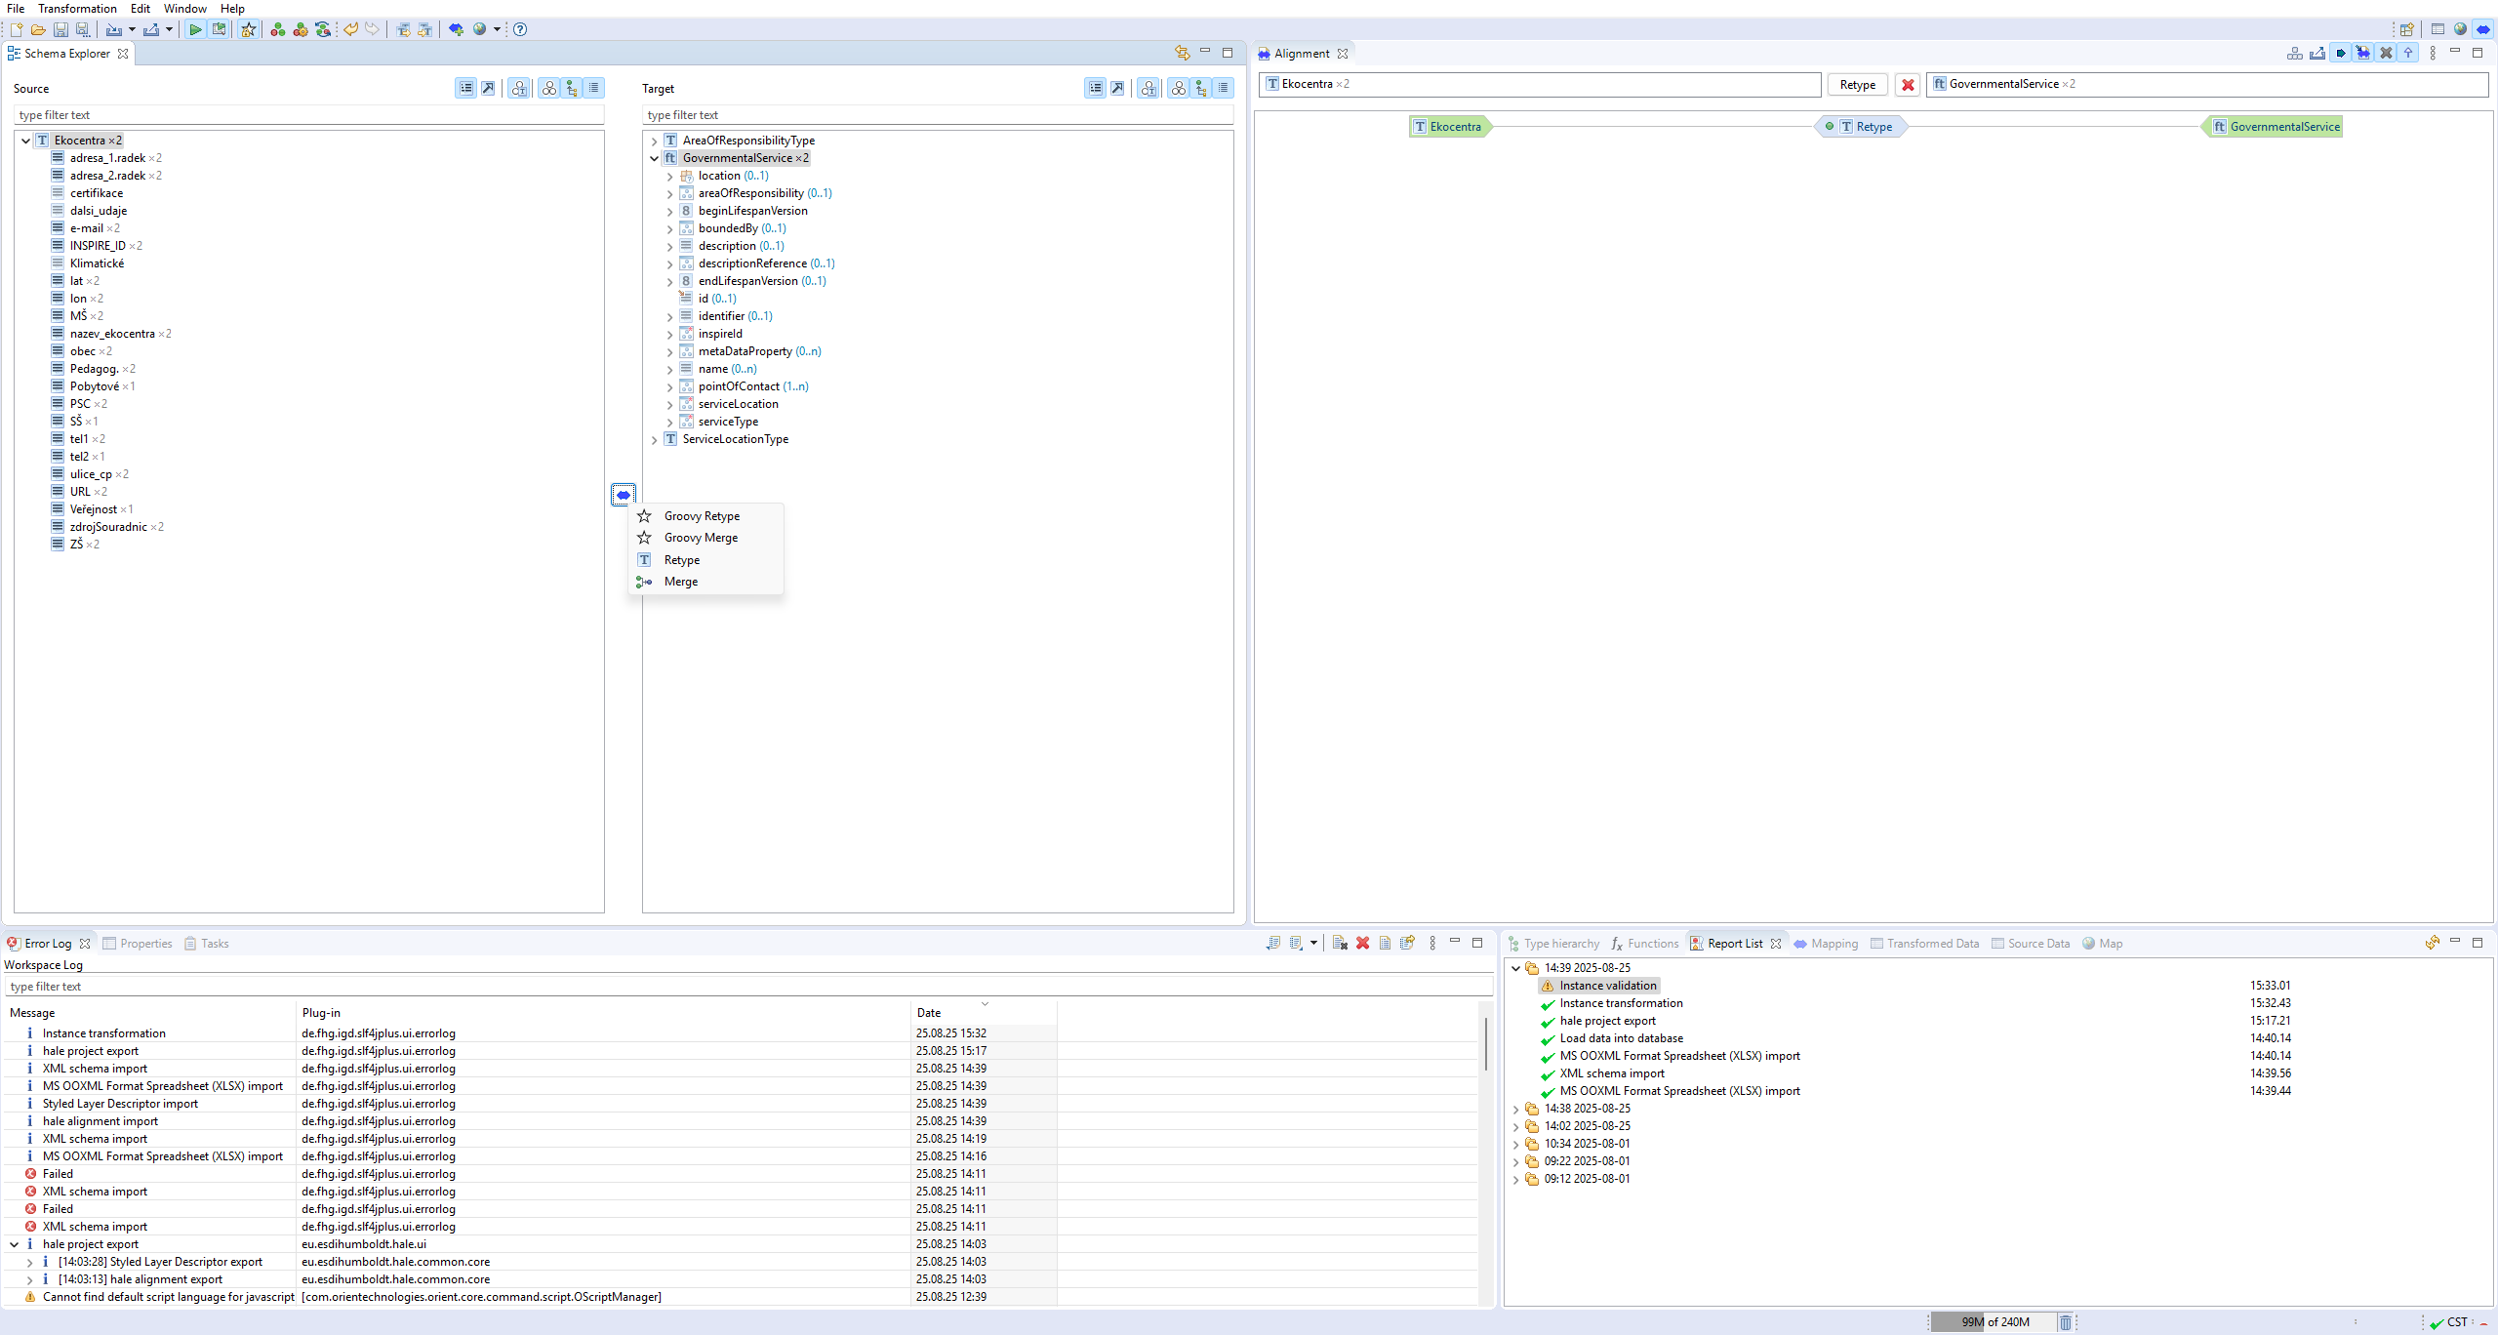
Task: Choose Groovy Retype from popup menu
Action: pos(702,516)
